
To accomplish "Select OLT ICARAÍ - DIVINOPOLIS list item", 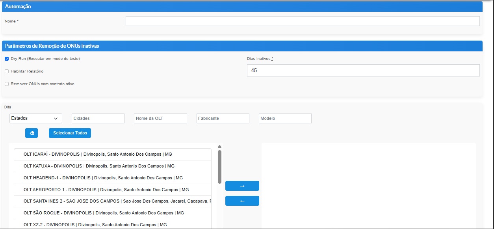I will 112,154.
